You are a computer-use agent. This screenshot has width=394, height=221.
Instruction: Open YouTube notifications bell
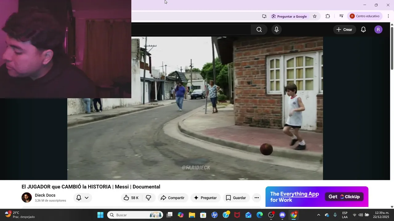pyautogui.click(x=363, y=29)
